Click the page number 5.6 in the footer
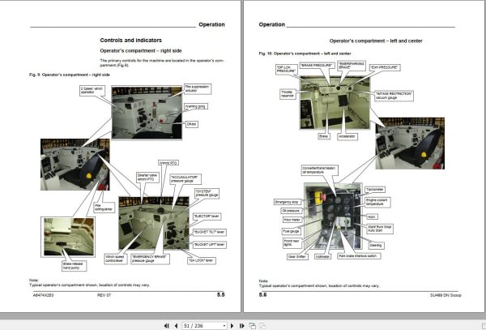The height and width of the screenshot is (330, 486). pyautogui.click(x=262, y=294)
